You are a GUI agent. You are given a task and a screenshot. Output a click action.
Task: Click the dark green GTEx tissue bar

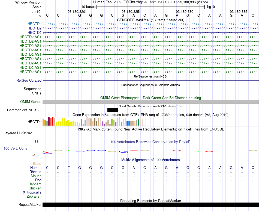pyautogui.click(x=138, y=122)
